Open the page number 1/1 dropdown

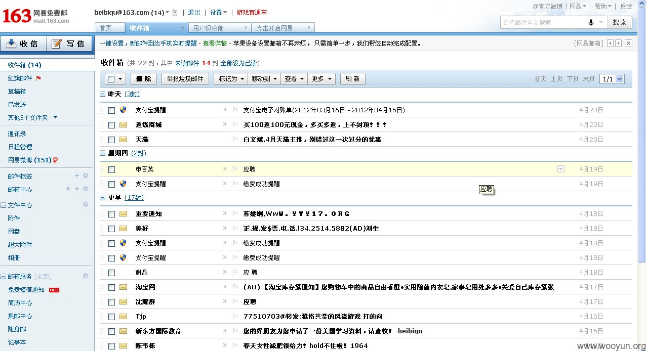[x=612, y=79]
